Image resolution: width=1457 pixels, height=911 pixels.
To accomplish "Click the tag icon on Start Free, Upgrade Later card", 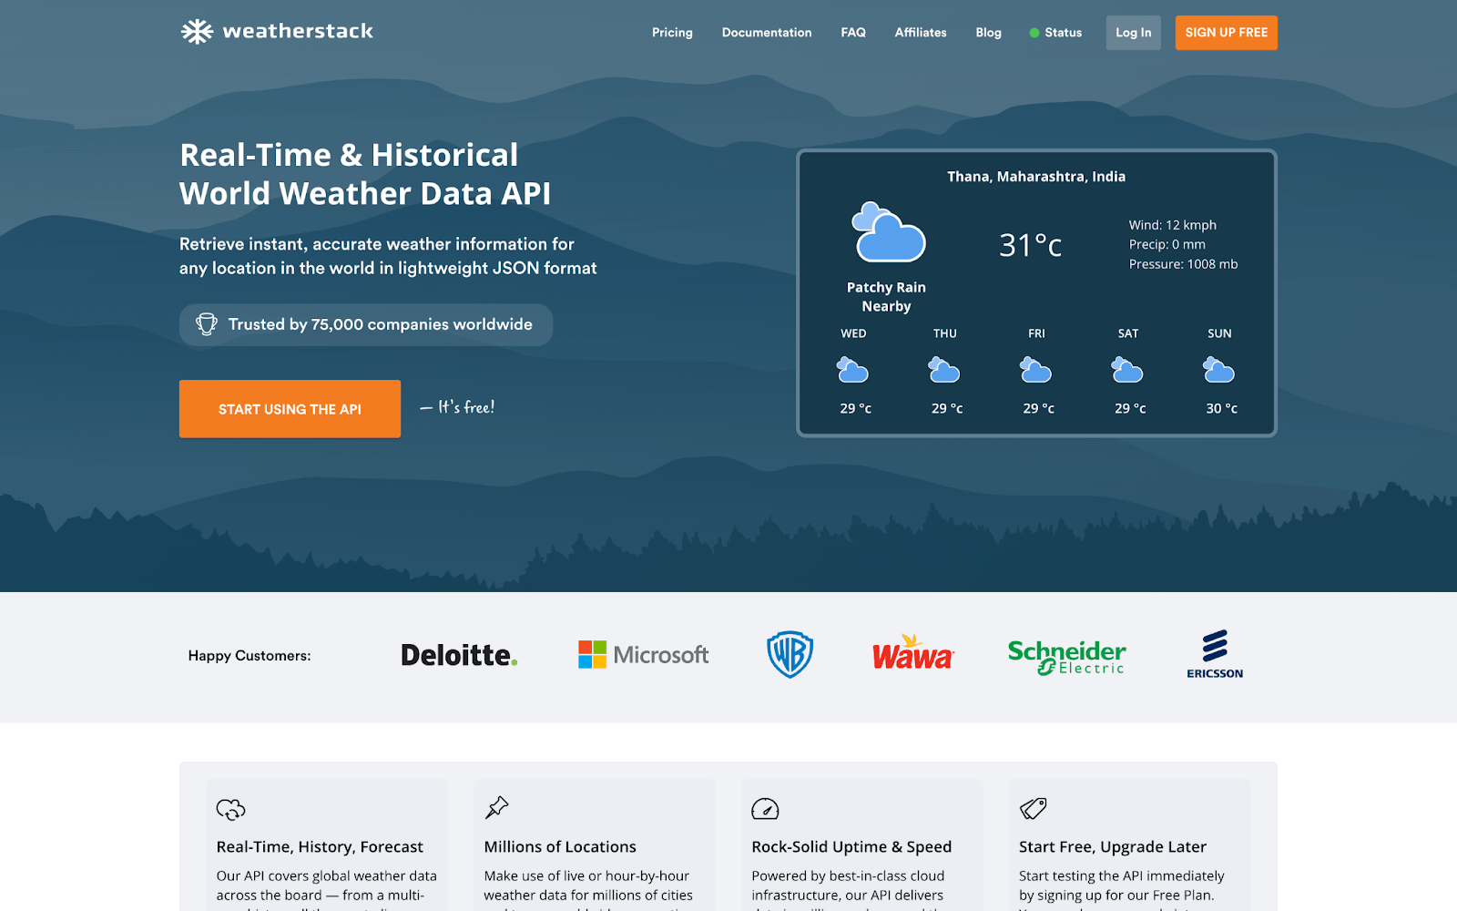I will click(x=1032, y=808).
